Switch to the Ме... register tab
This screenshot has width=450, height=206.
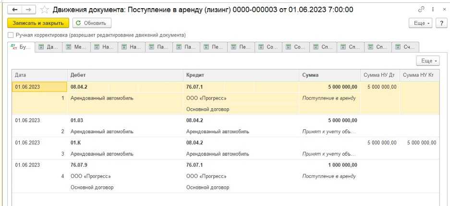[76, 47]
